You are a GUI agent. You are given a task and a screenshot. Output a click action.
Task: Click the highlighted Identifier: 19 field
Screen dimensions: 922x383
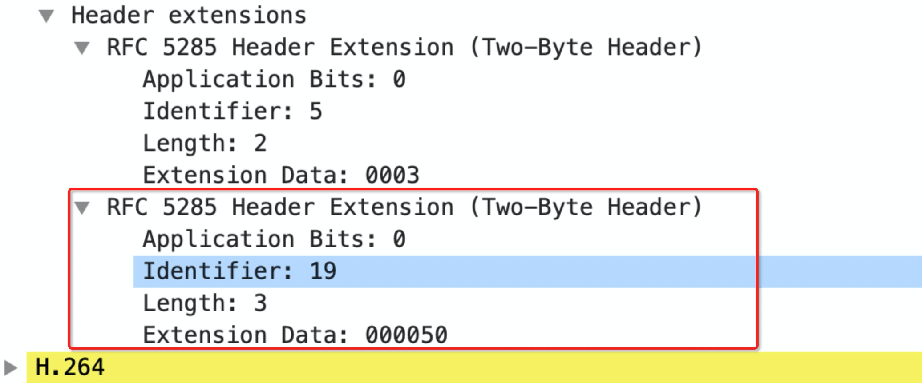(239, 271)
